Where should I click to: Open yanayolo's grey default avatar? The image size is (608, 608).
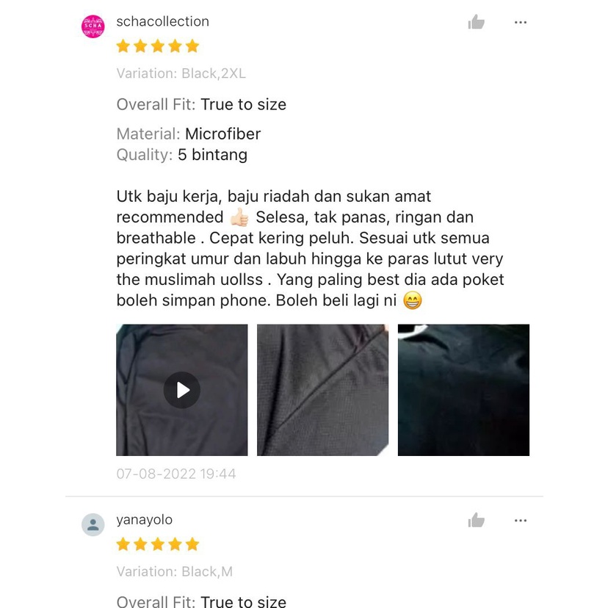pos(93,524)
